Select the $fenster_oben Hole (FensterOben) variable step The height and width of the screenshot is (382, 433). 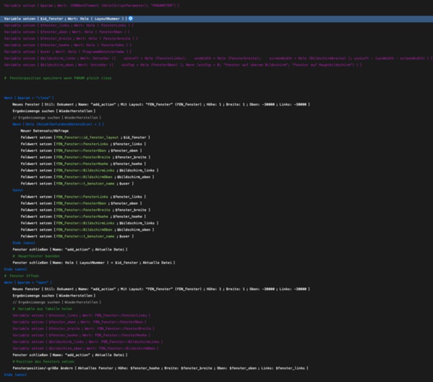(67, 32)
